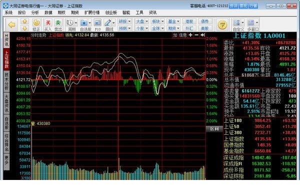Click the 港股 toolbar button
Viewport: 300px width, 187px height.
click(189, 21)
